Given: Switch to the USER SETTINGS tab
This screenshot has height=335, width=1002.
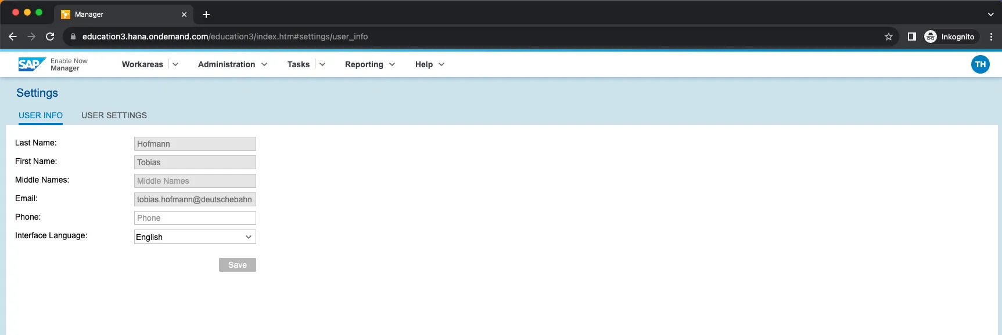Looking at the screenshot, I should [x=114, y=115].
